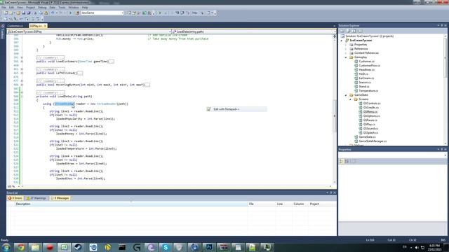Toggle the Messages filter in Error List

[60, 198]
